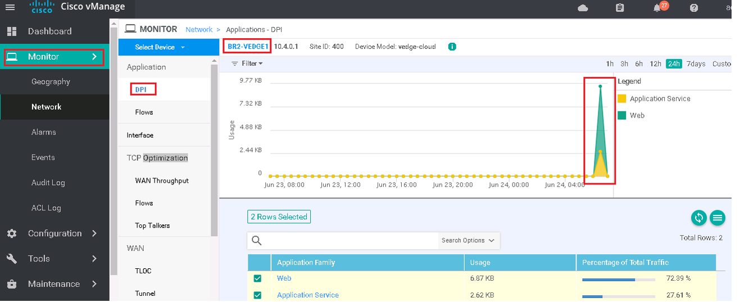Screen dimensions: 740x302
Task: Select WAN Throughput item
Action: pos(162,181)
